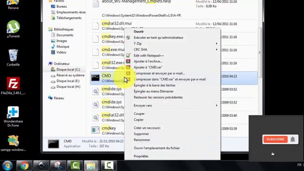Expand the 7-Zip submenu
Image resolution: width=304 pixels, height=171 pixels.
172,44
